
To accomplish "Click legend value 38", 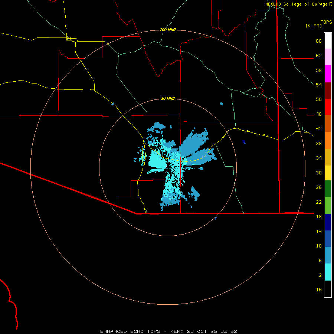I will tap(319, 144).
